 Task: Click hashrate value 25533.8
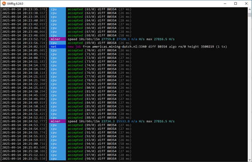click(x=123, y=121)
